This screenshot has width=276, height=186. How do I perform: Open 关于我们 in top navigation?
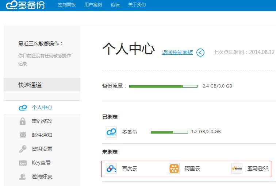tap(137, 5)
